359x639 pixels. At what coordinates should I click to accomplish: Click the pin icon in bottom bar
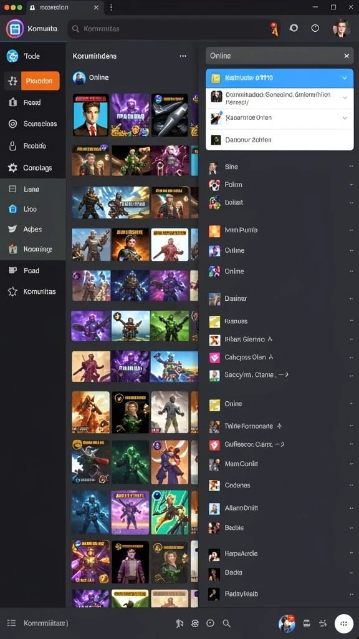(179, 623)
